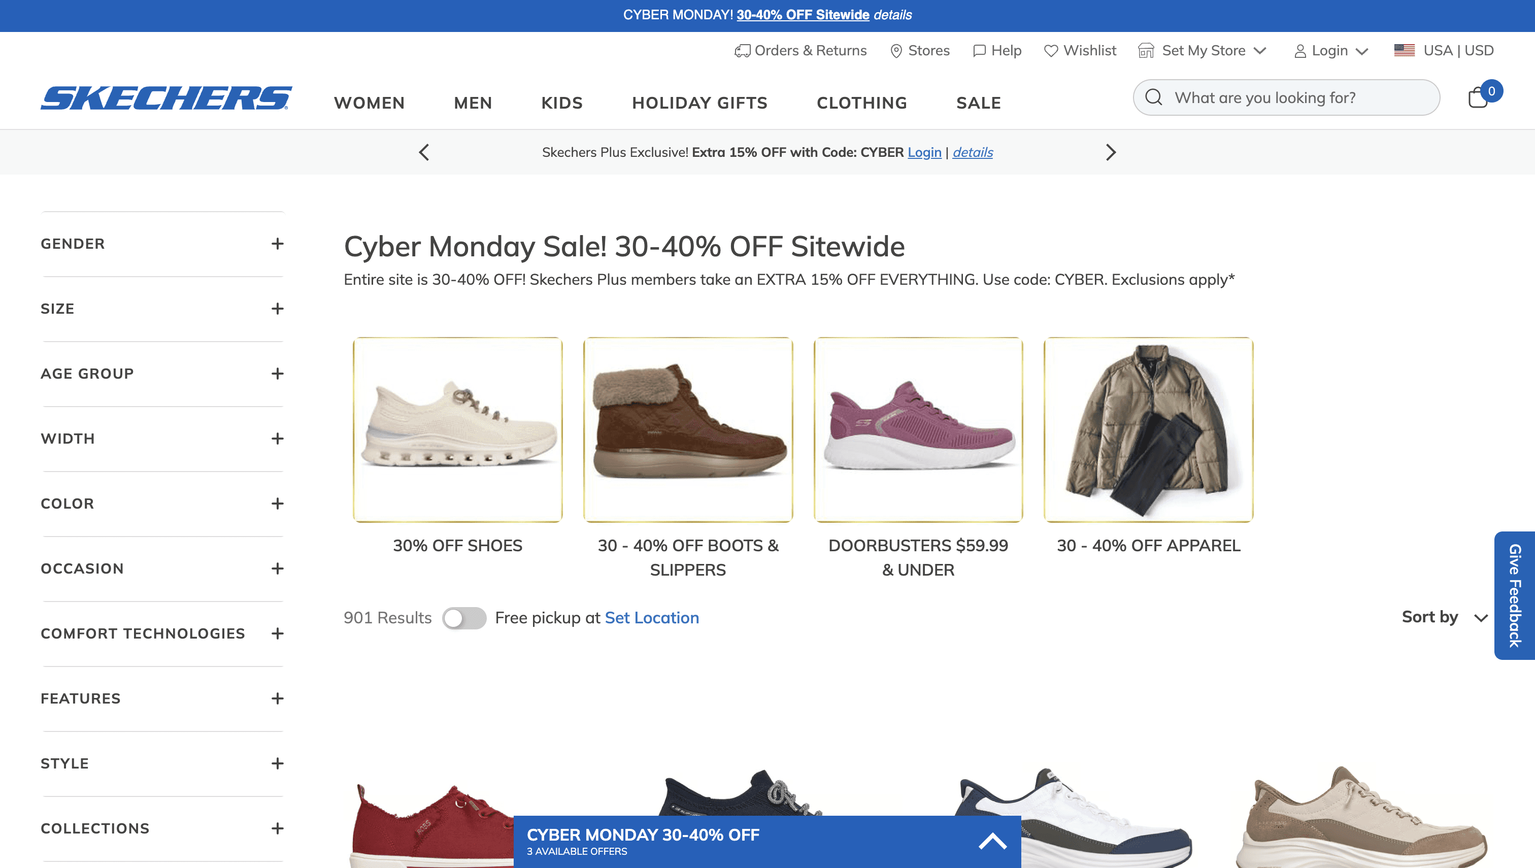1535x868 pixels.
Task: Show previous promo banner message arrow
Action: point(424,153)
